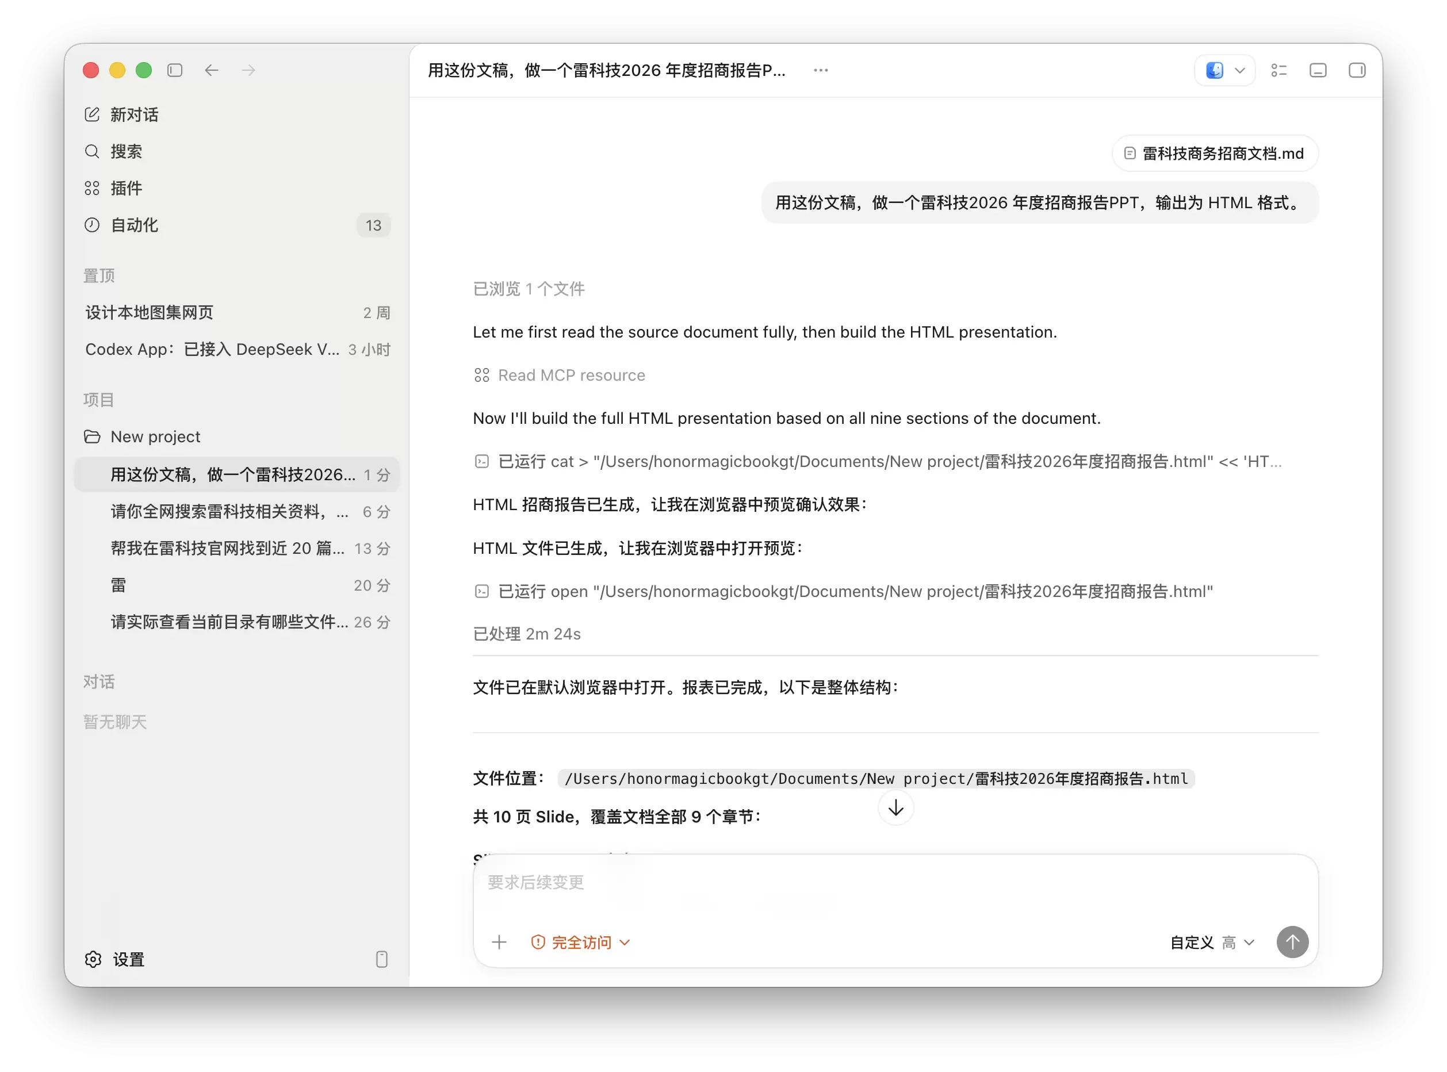Open chat 请你全网搜索雷科技相关资料
Screen dimensions: 1447x1072
tap(237, 512)
